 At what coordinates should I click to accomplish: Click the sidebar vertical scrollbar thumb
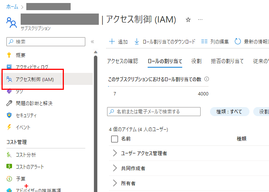[95, 124]
